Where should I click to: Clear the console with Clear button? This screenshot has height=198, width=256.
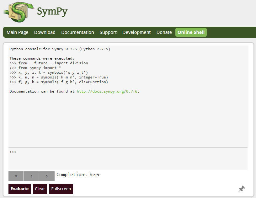(x=40, y=189)
